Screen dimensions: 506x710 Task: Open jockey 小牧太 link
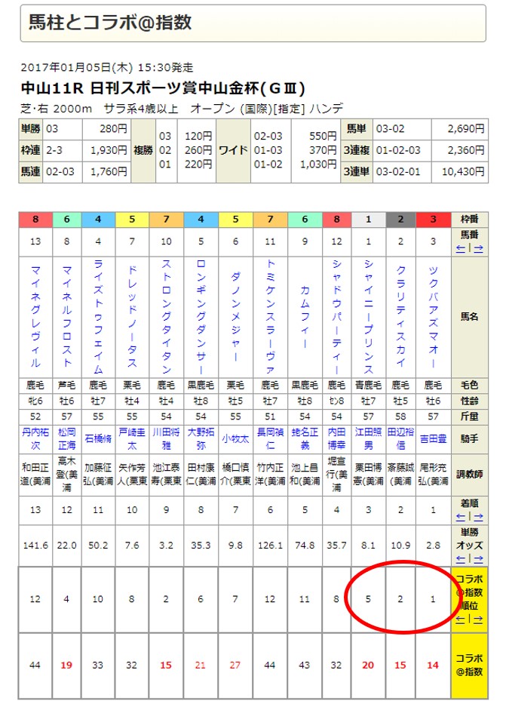pos(235,439)
